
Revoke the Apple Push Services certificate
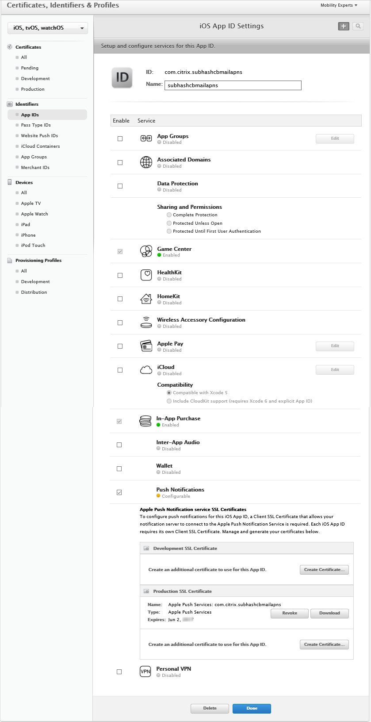click(290, 613)
